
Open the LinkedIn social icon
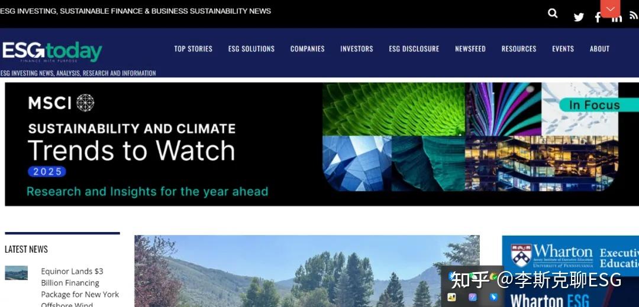(x=617, y=18)
